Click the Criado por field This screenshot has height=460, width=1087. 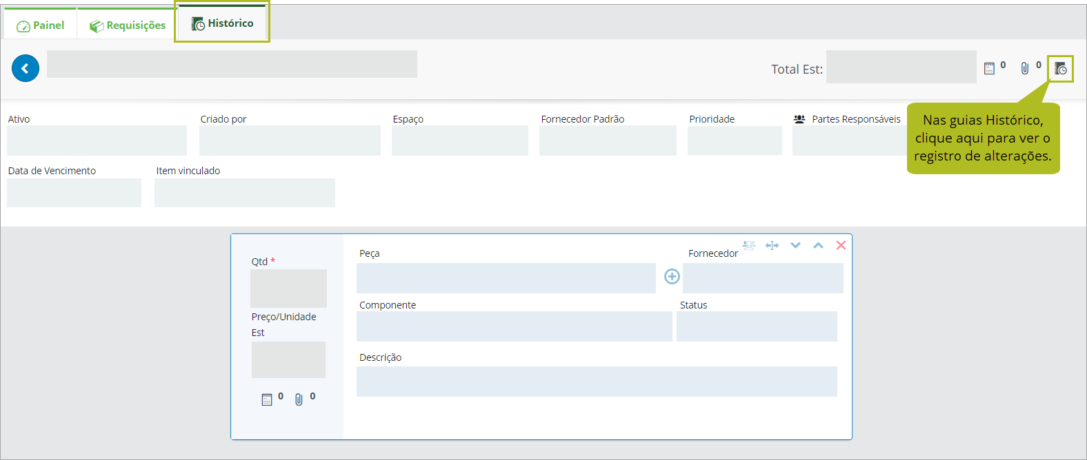(290, 140)
